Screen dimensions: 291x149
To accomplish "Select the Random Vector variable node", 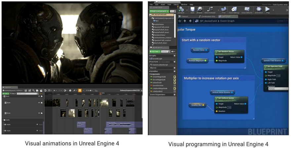I will (x=200, y=50).
